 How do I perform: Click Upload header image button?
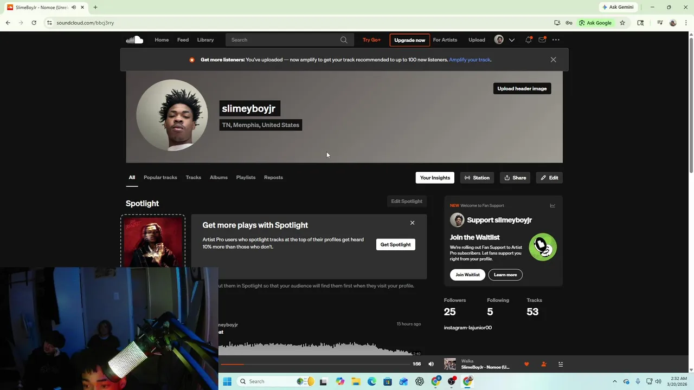pos(522,88)
